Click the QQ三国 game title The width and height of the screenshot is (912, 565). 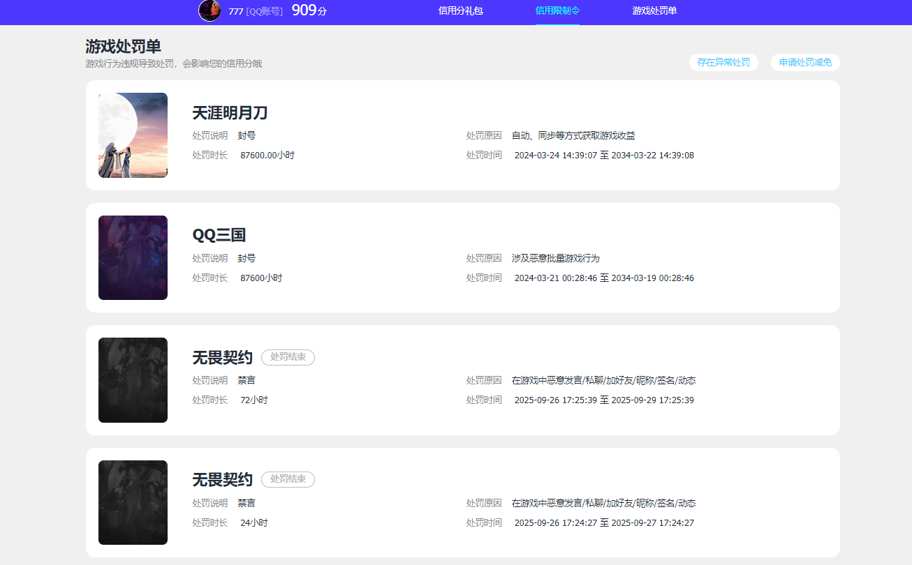(219, 235)
